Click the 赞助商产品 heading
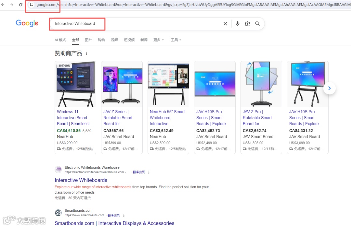Image resolution: width=351 pixels, height=227 pixels. point(68,54)
